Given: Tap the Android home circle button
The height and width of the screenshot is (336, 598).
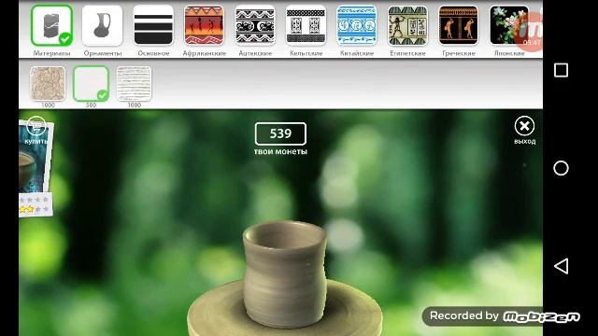Looking at the screenshot, I should tap(561, 168).
